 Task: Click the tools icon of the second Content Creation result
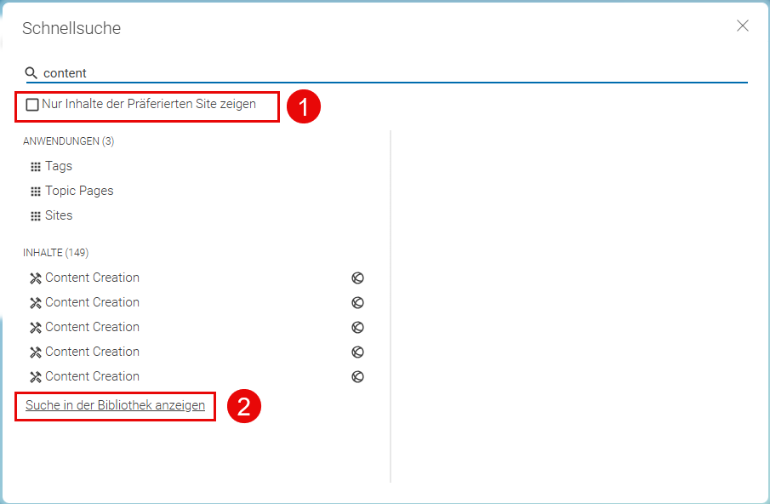(36, 303)
